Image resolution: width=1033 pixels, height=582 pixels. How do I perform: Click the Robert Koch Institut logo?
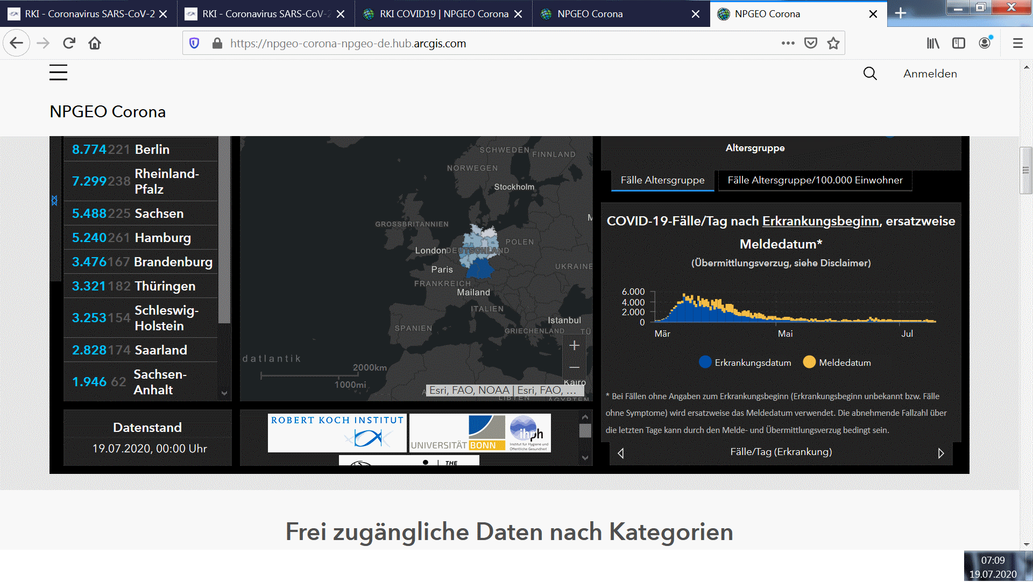(x=337, y=432)
